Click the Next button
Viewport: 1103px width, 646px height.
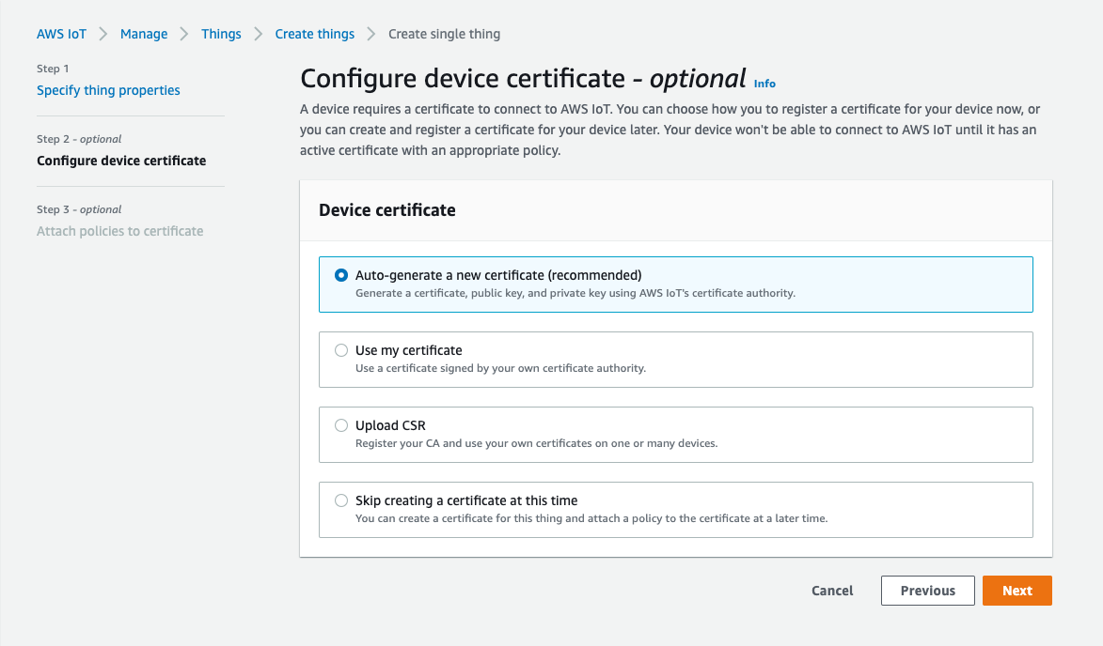pos(1016,591)
